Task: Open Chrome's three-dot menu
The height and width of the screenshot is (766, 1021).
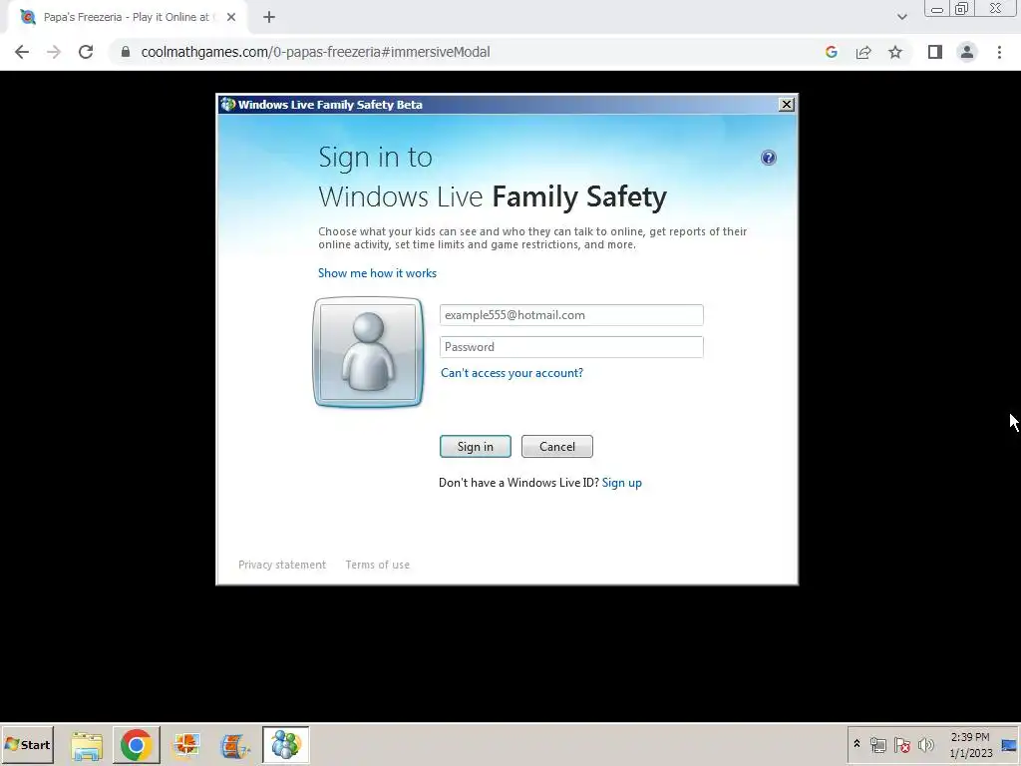Action: coord(999,52)
